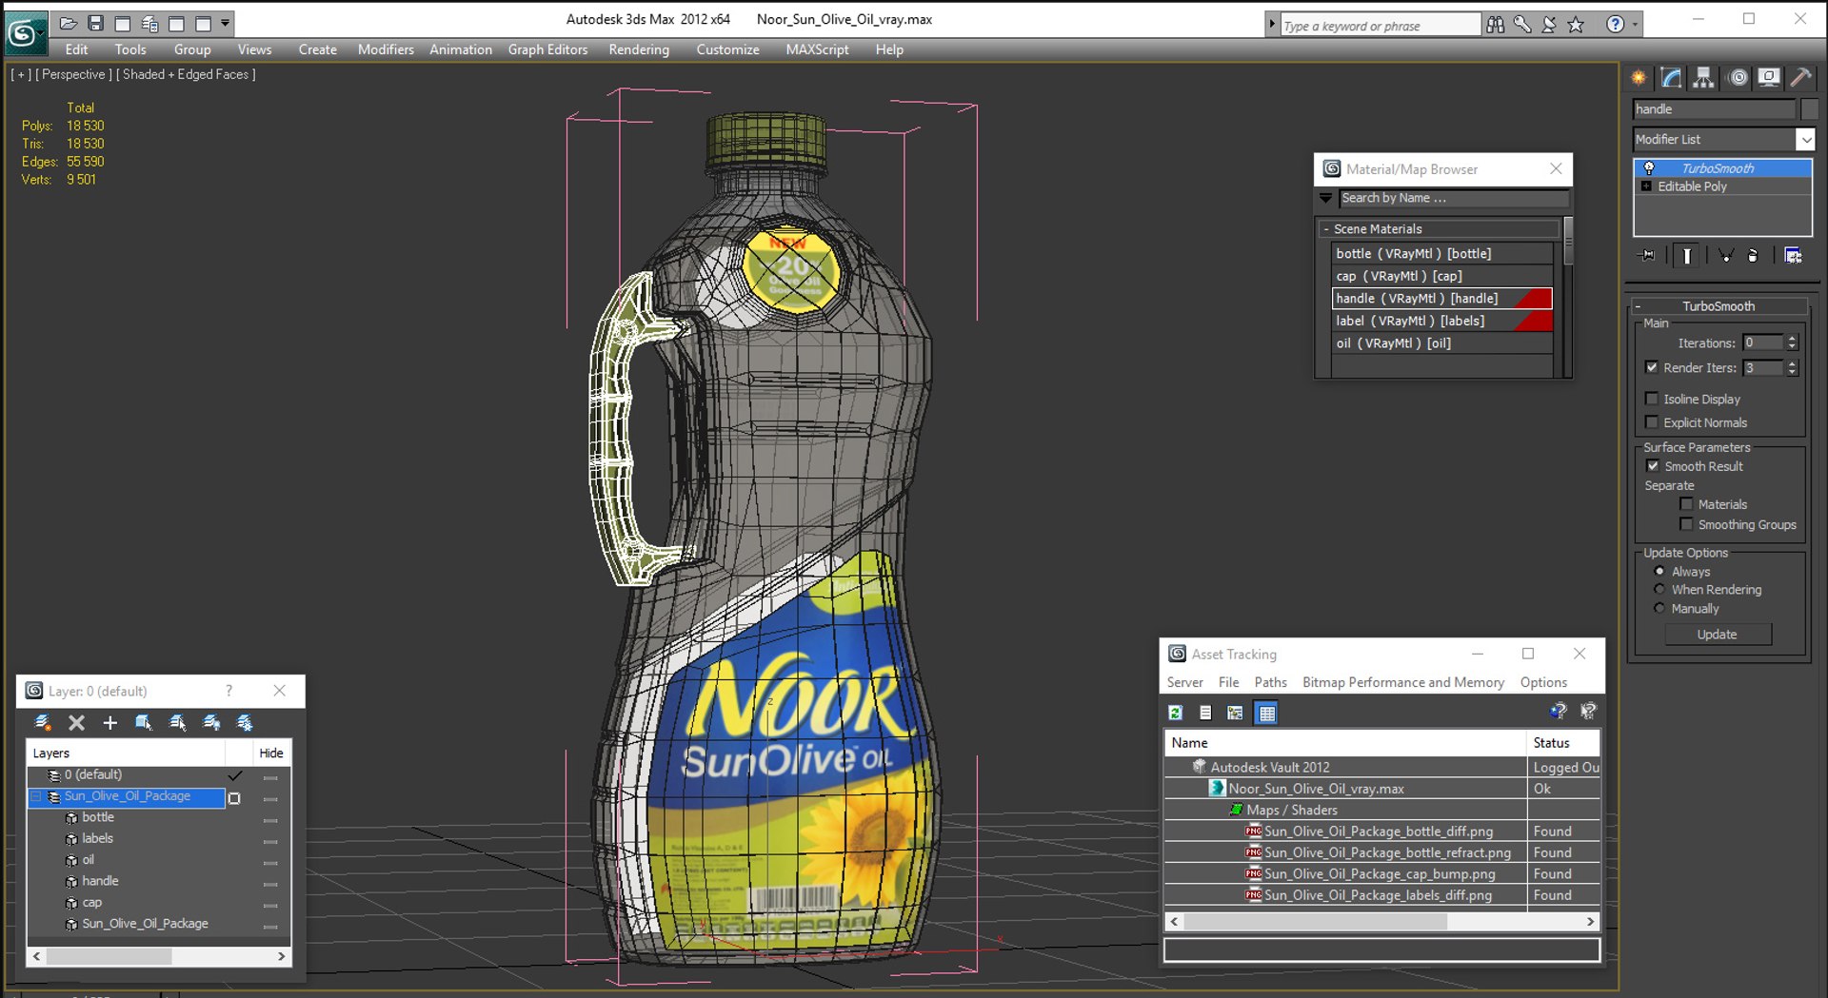Open Paths menu in Asset Tracking
This screenshot has height=998, width=1828.
click(1270, 682)
